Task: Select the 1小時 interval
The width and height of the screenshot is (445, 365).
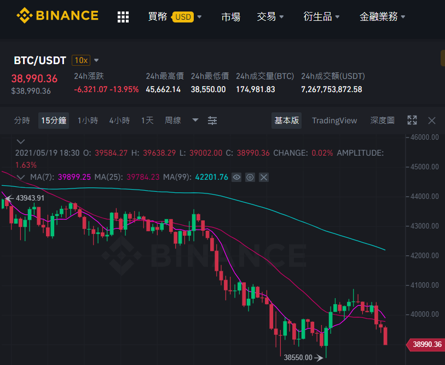Action: point(88,121)
